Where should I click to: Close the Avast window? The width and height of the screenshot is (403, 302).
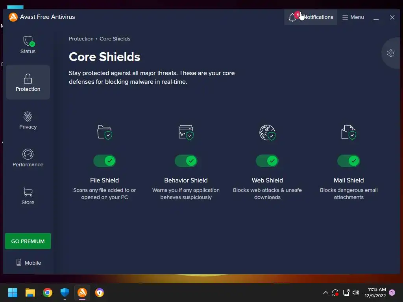coord(392,17)
